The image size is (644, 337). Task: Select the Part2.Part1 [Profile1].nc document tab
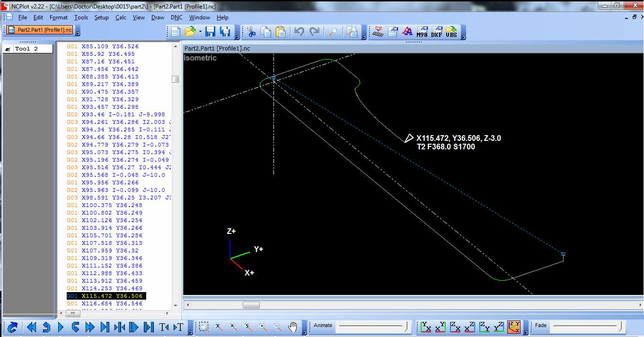click(40, 30)
